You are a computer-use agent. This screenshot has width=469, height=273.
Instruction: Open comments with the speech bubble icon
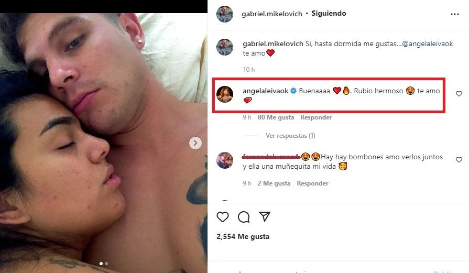point(244,217)
